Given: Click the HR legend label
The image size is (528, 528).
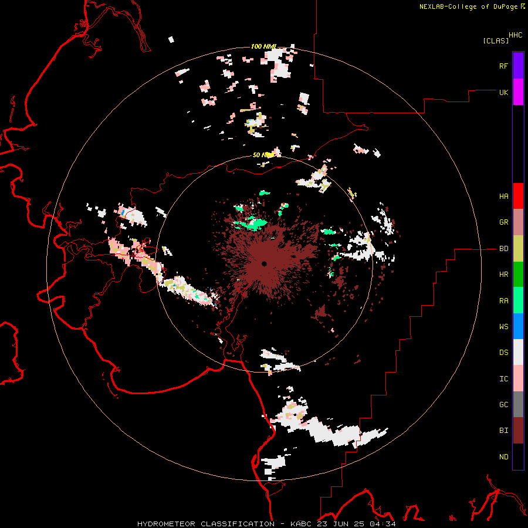Looking at the screenshot, I should (503, 275).
